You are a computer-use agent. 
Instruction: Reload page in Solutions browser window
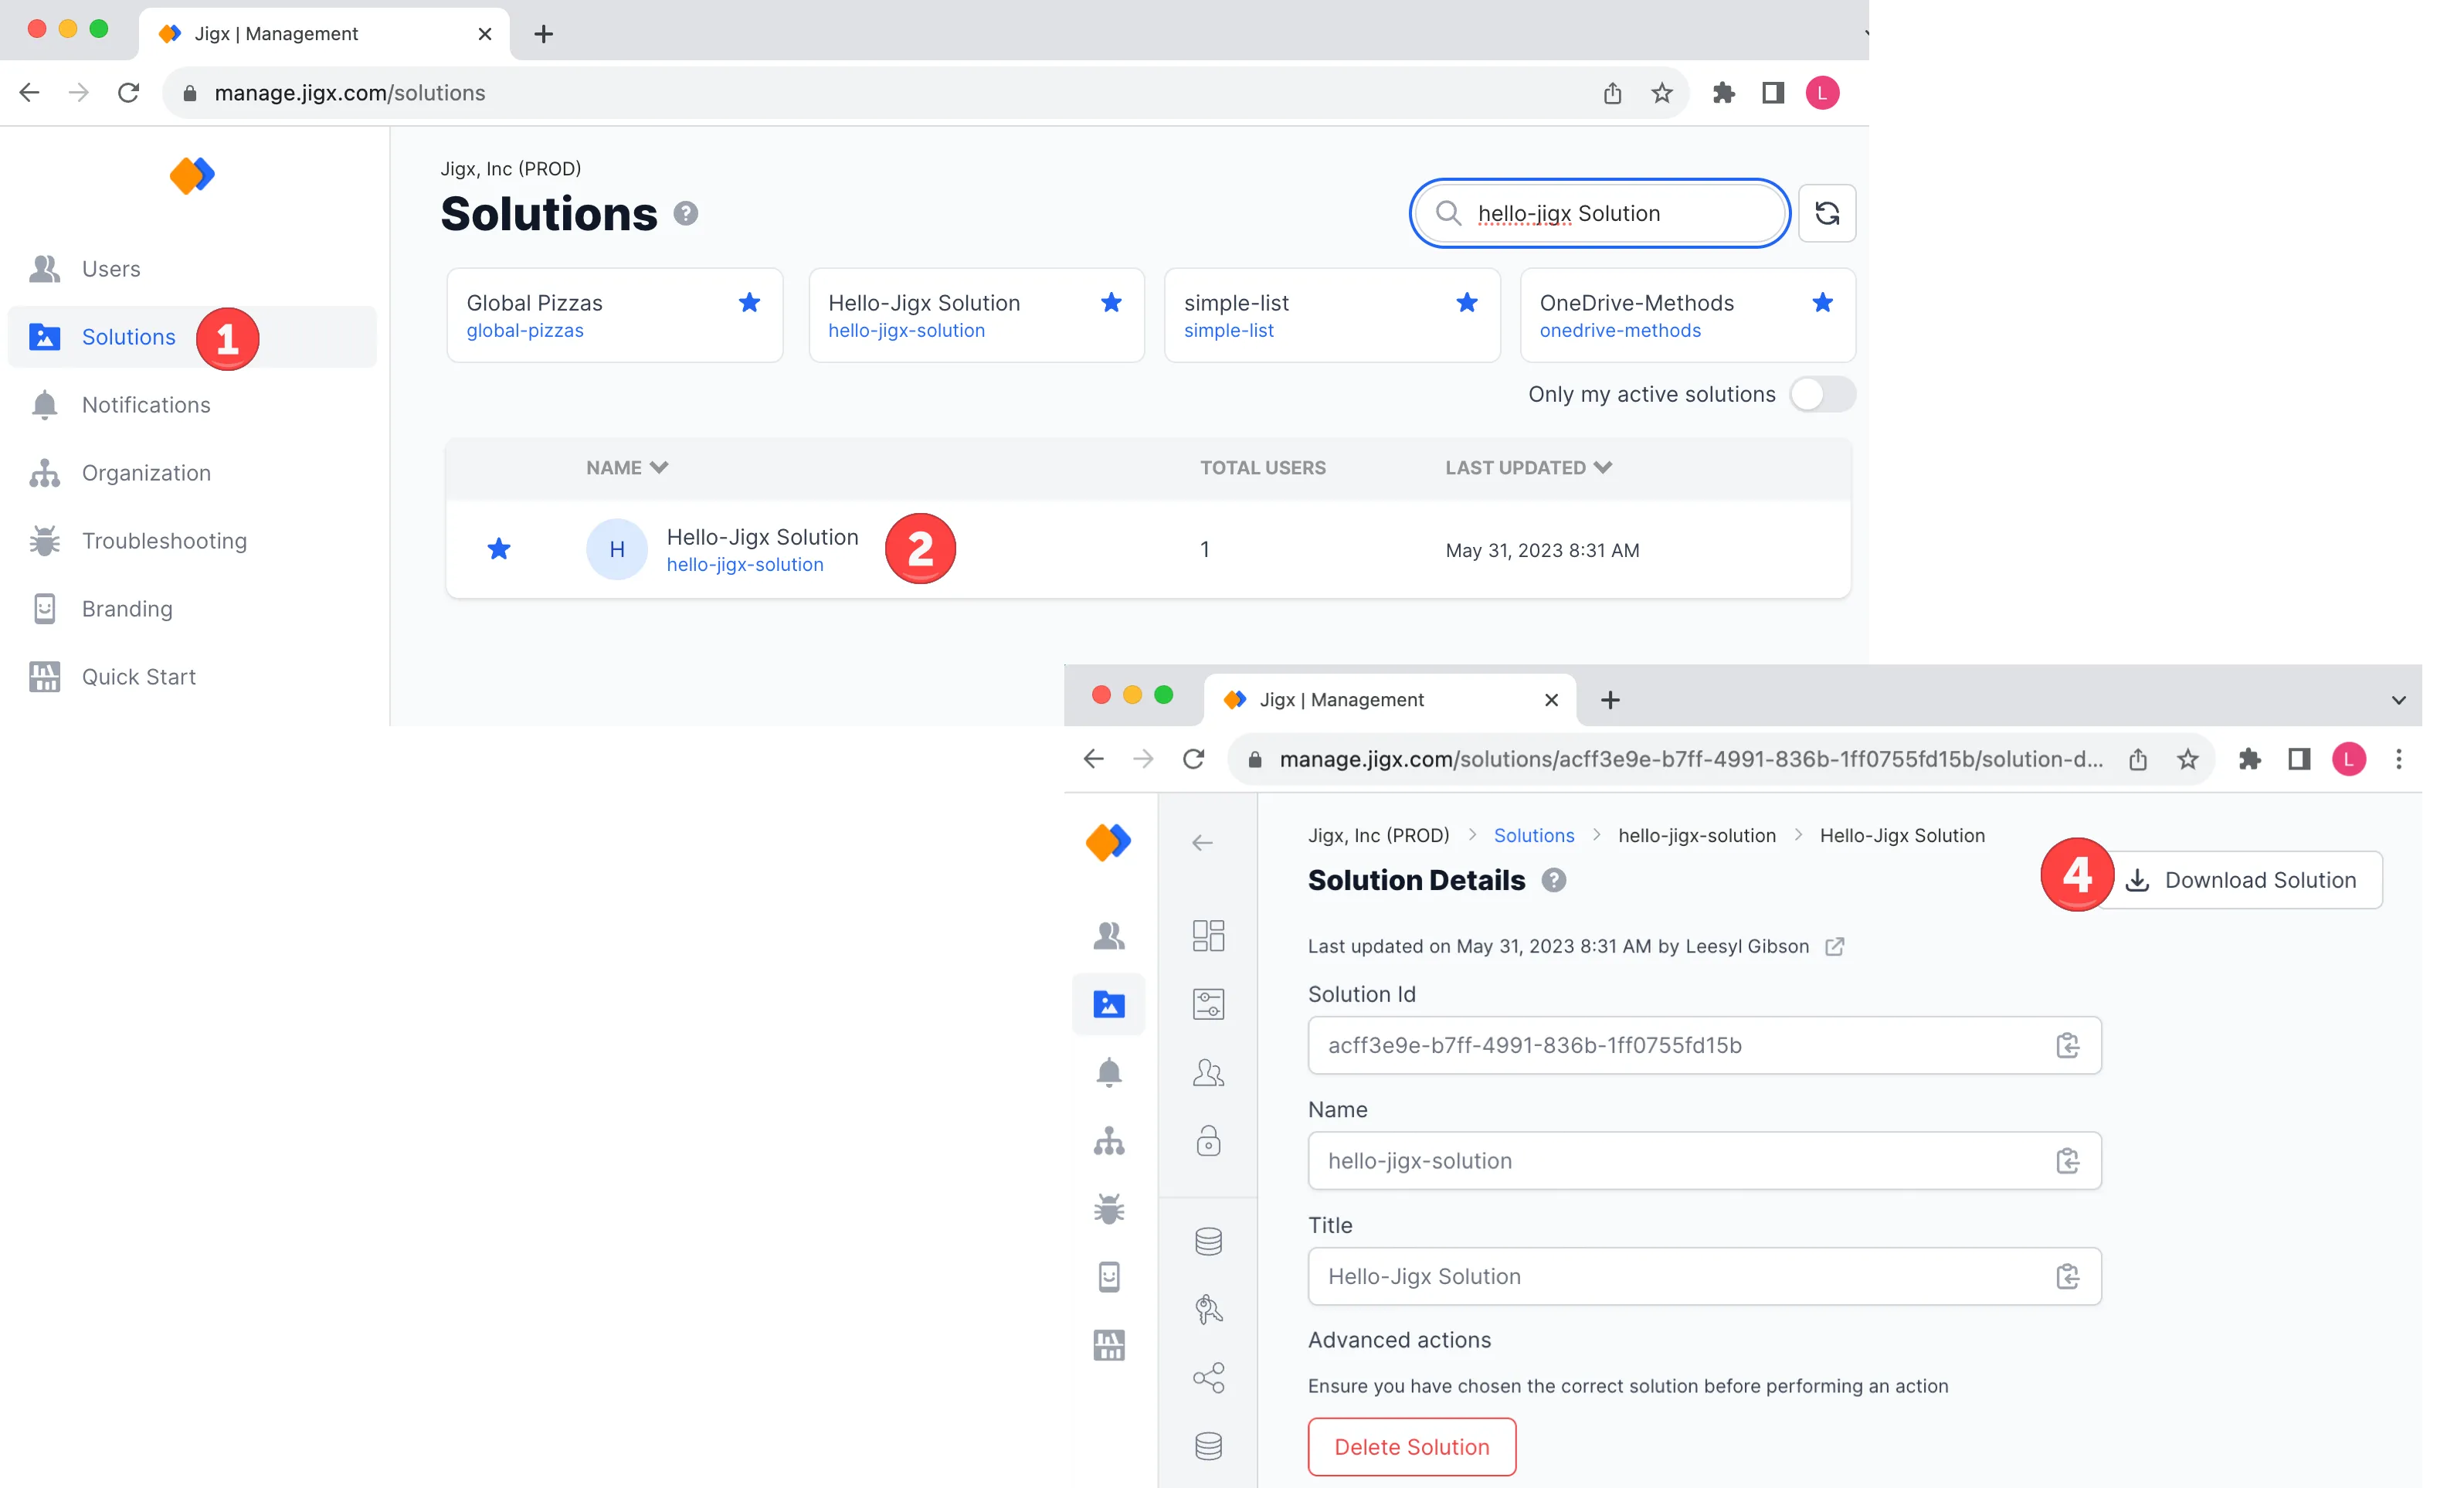(128, 93)
